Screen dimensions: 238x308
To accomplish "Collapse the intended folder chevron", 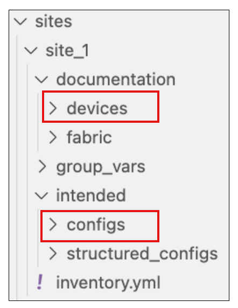I will [x=41, y=196].
